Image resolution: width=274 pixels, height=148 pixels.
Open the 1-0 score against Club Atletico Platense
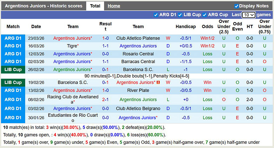[105, 38]
